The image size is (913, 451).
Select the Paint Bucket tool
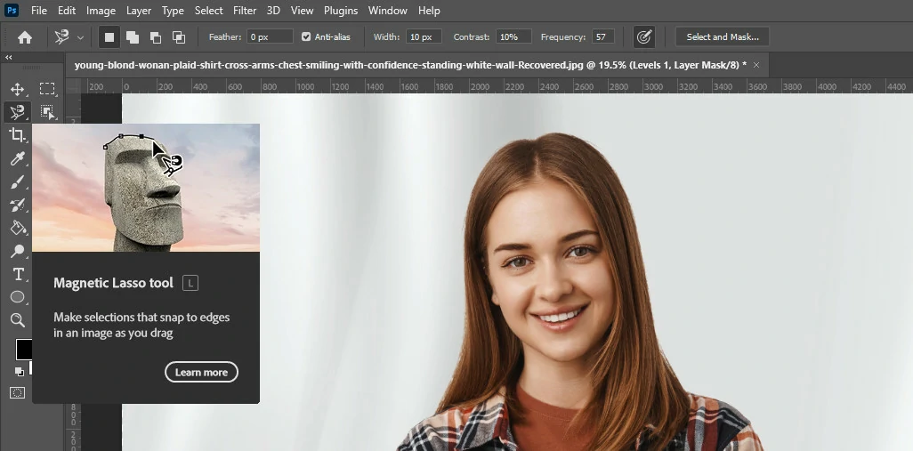coord(18,228)
